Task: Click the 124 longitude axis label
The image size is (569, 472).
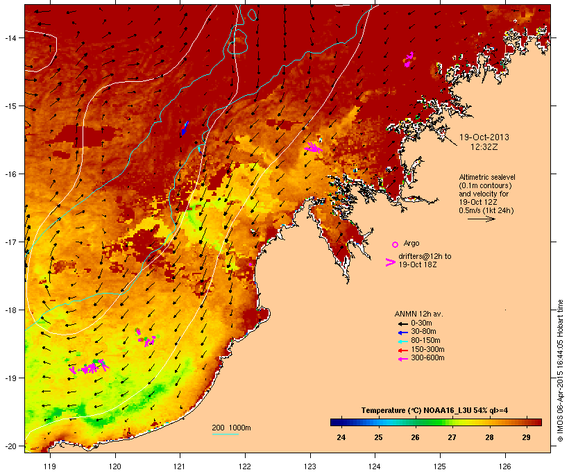Action: click(375, 466)
